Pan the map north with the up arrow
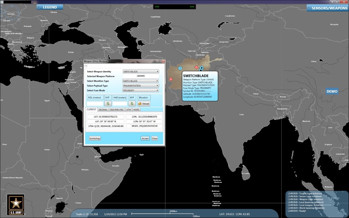Viewport: 349px width, 218px height. coord(12,6)
